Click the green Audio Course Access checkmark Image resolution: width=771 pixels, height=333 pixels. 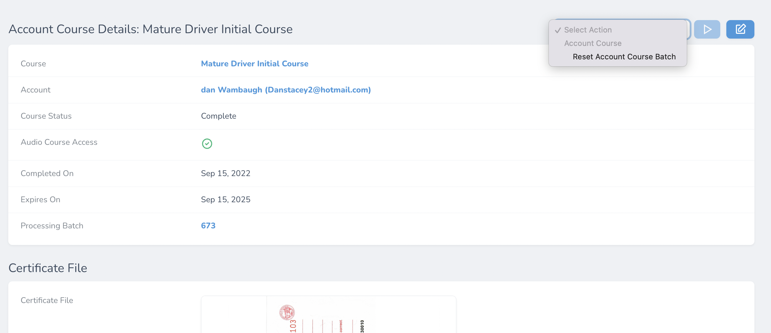tap(207, 144)
